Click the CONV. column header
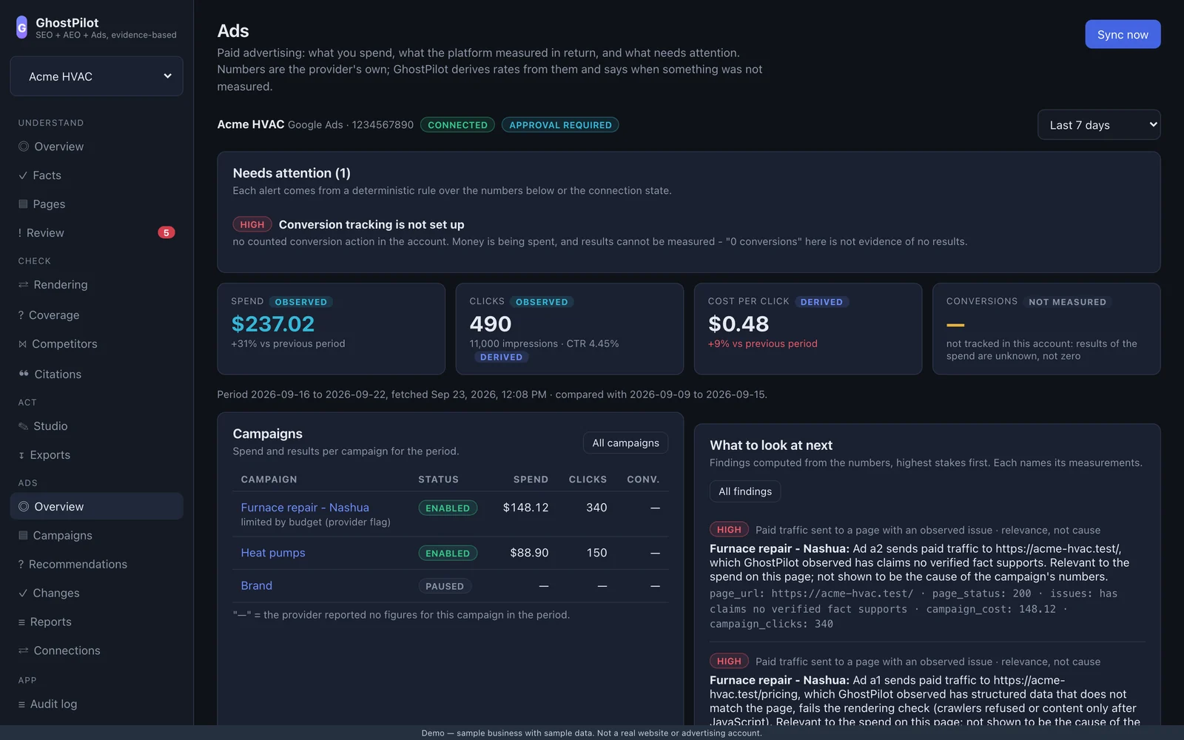 (x=643, y=480)
